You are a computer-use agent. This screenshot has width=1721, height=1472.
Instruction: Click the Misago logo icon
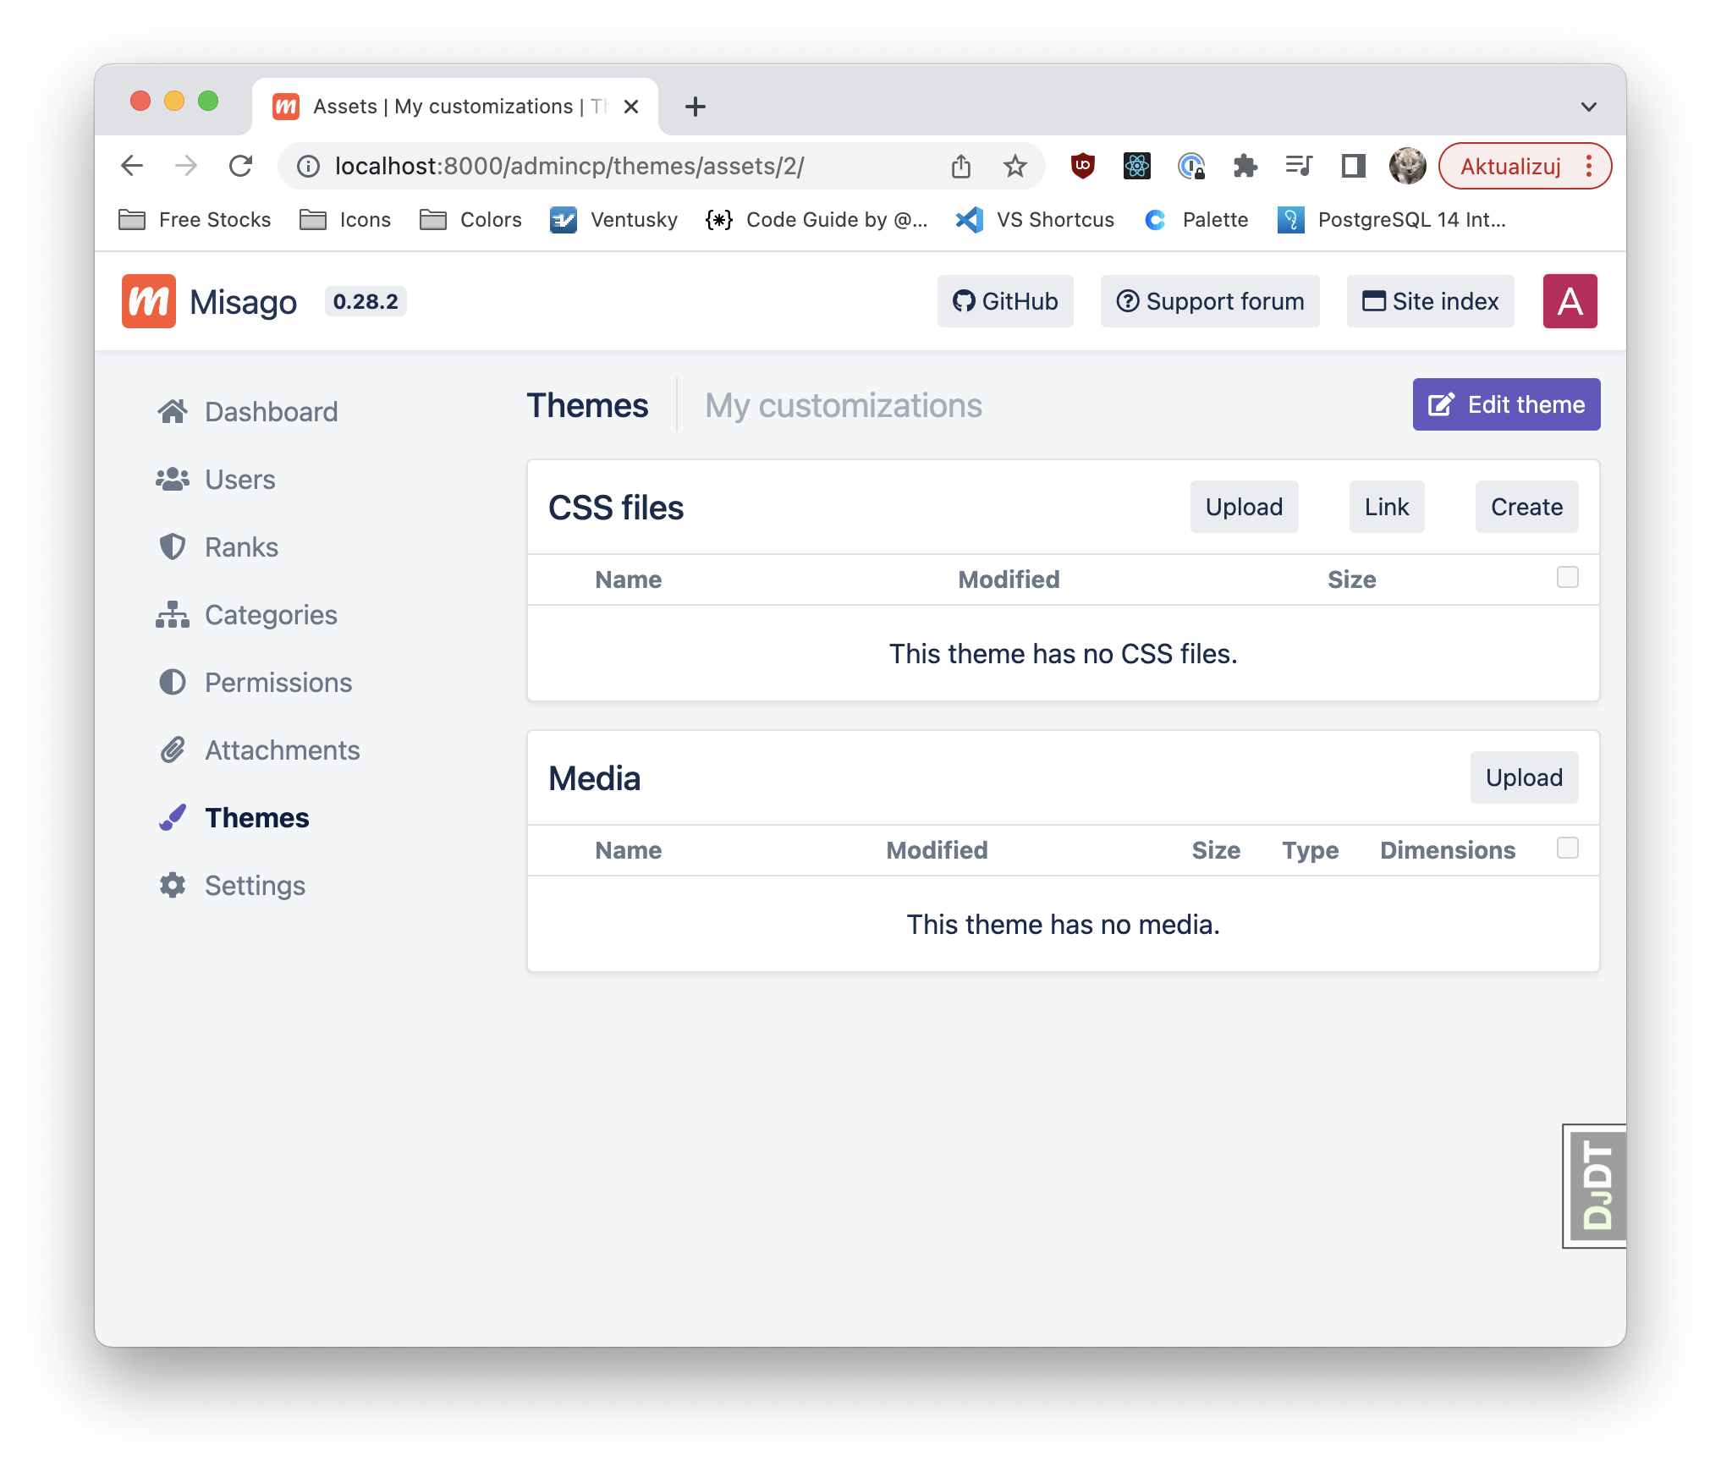pos(149,301)
